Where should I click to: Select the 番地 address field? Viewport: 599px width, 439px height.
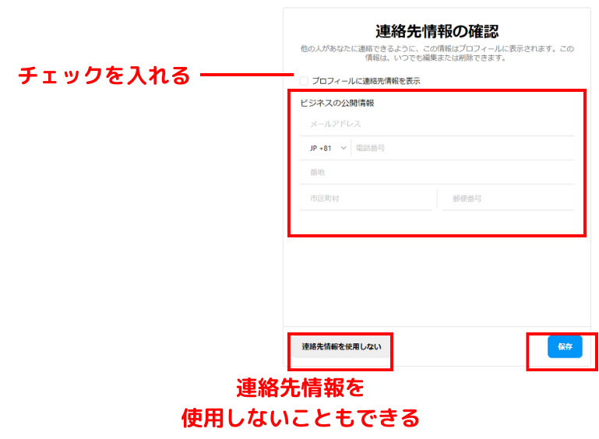436,172
